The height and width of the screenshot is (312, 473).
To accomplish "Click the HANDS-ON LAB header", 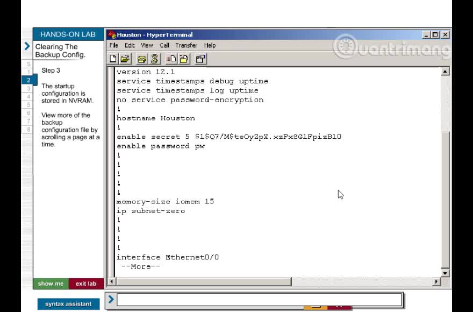I will 68,34.
